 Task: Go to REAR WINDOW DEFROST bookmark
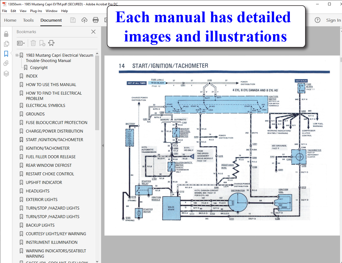49,165
